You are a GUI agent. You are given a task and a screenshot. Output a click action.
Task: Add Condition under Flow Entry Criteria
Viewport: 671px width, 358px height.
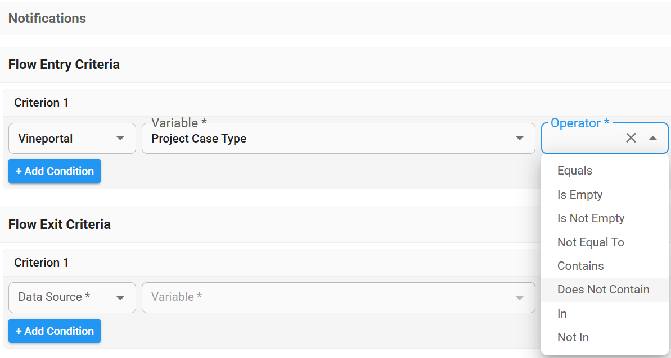click(x=55, y=171)
